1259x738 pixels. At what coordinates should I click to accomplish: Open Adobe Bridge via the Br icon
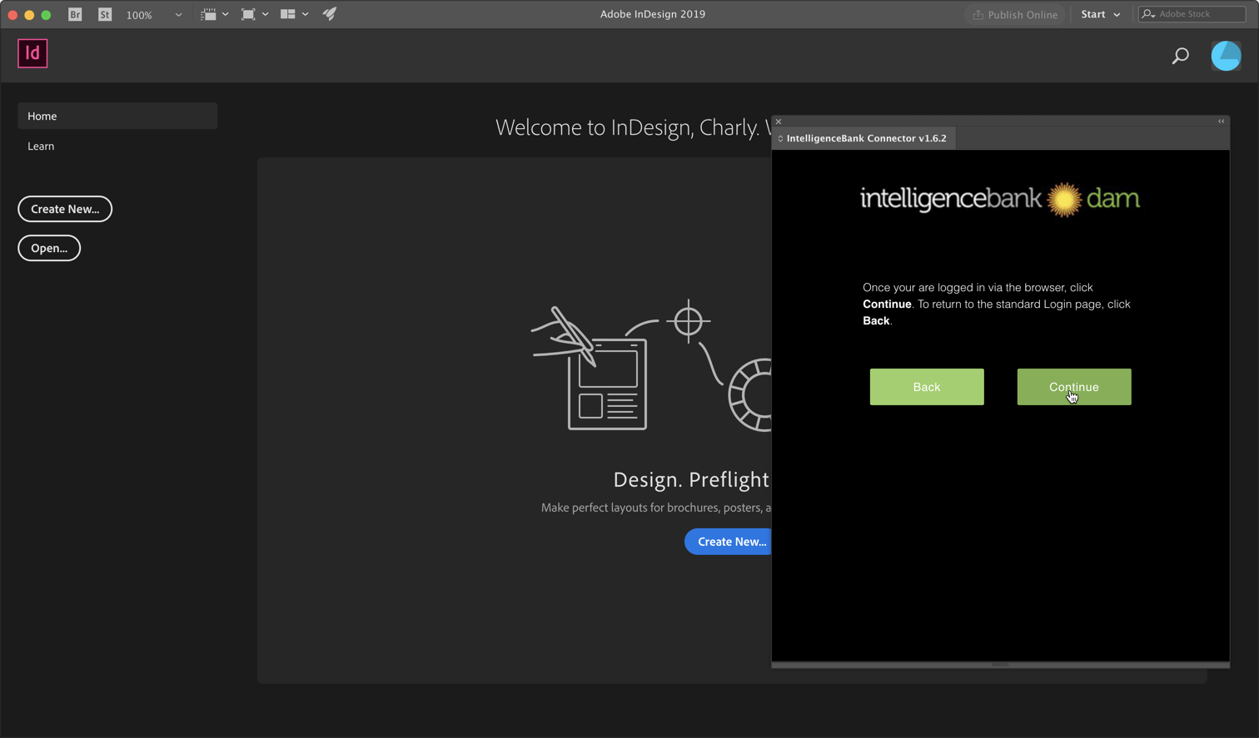tap(75, 14)
